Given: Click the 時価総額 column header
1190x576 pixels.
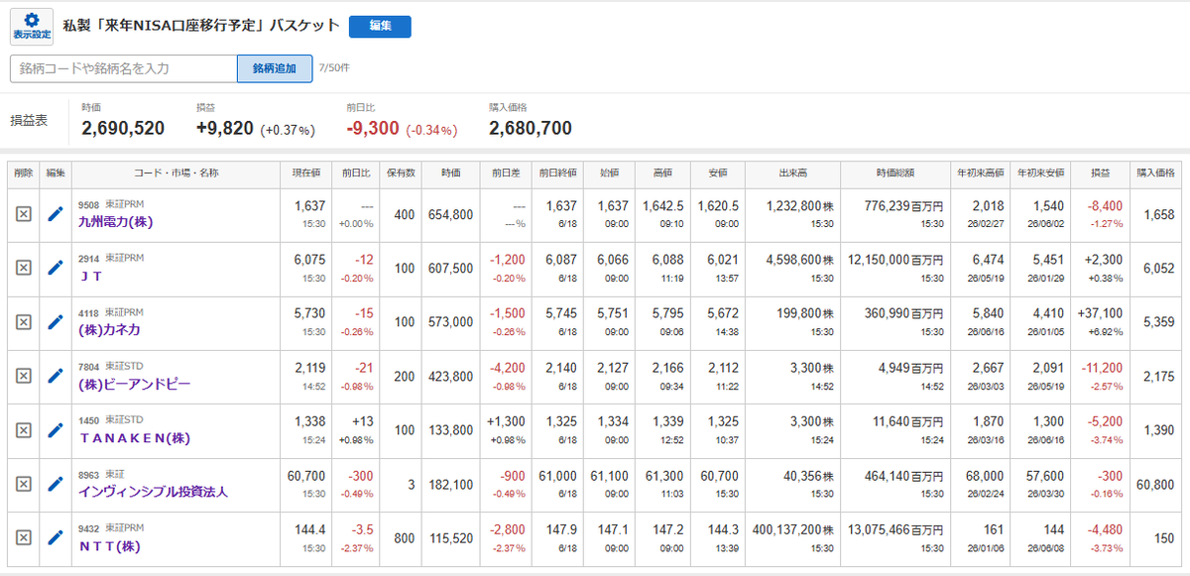Looking at the screenshot, I should [x=895, y=173].
